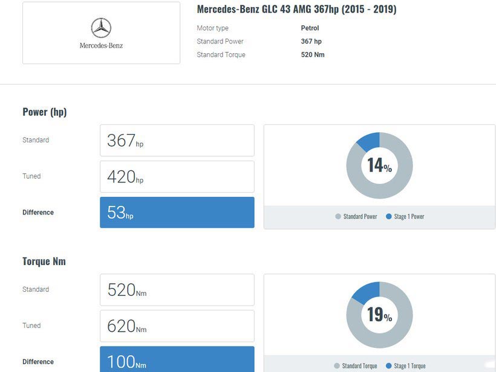
Task: Click the Power (hp) section heading
Action: 44,112
